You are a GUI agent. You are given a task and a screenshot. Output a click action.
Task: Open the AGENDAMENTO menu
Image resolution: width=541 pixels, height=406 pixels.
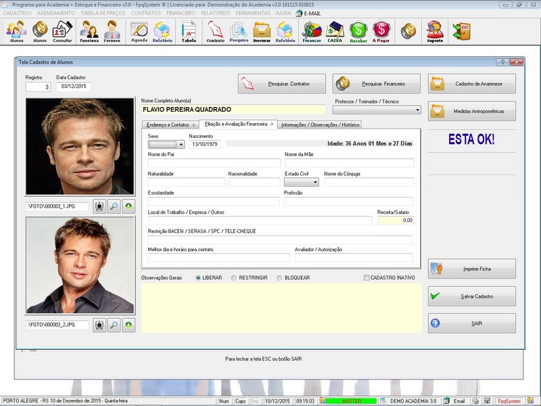pos(56,13)
